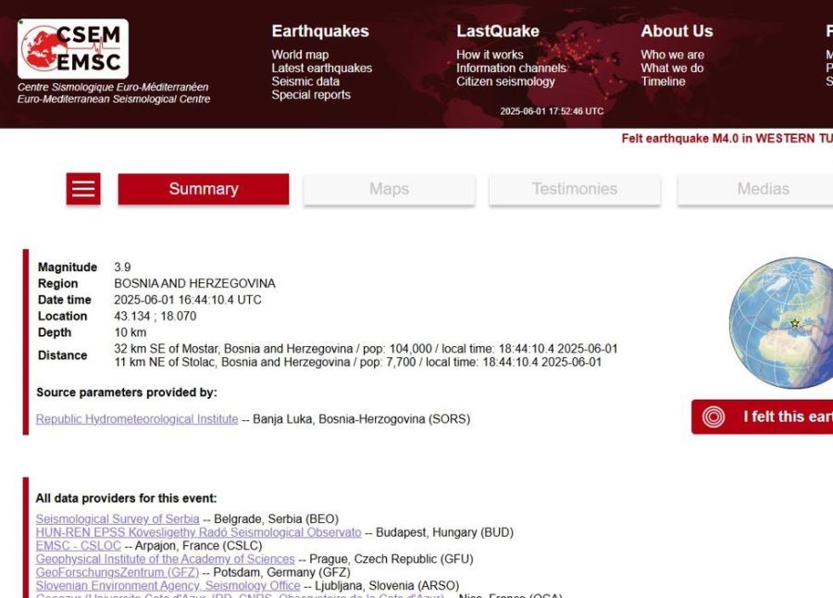Open Slovenian Environment Agency link
The image size is (833, 598).
(x=168, y=585)
